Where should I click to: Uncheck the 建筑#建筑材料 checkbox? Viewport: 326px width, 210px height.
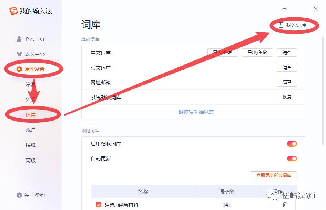tap(99, 205)
